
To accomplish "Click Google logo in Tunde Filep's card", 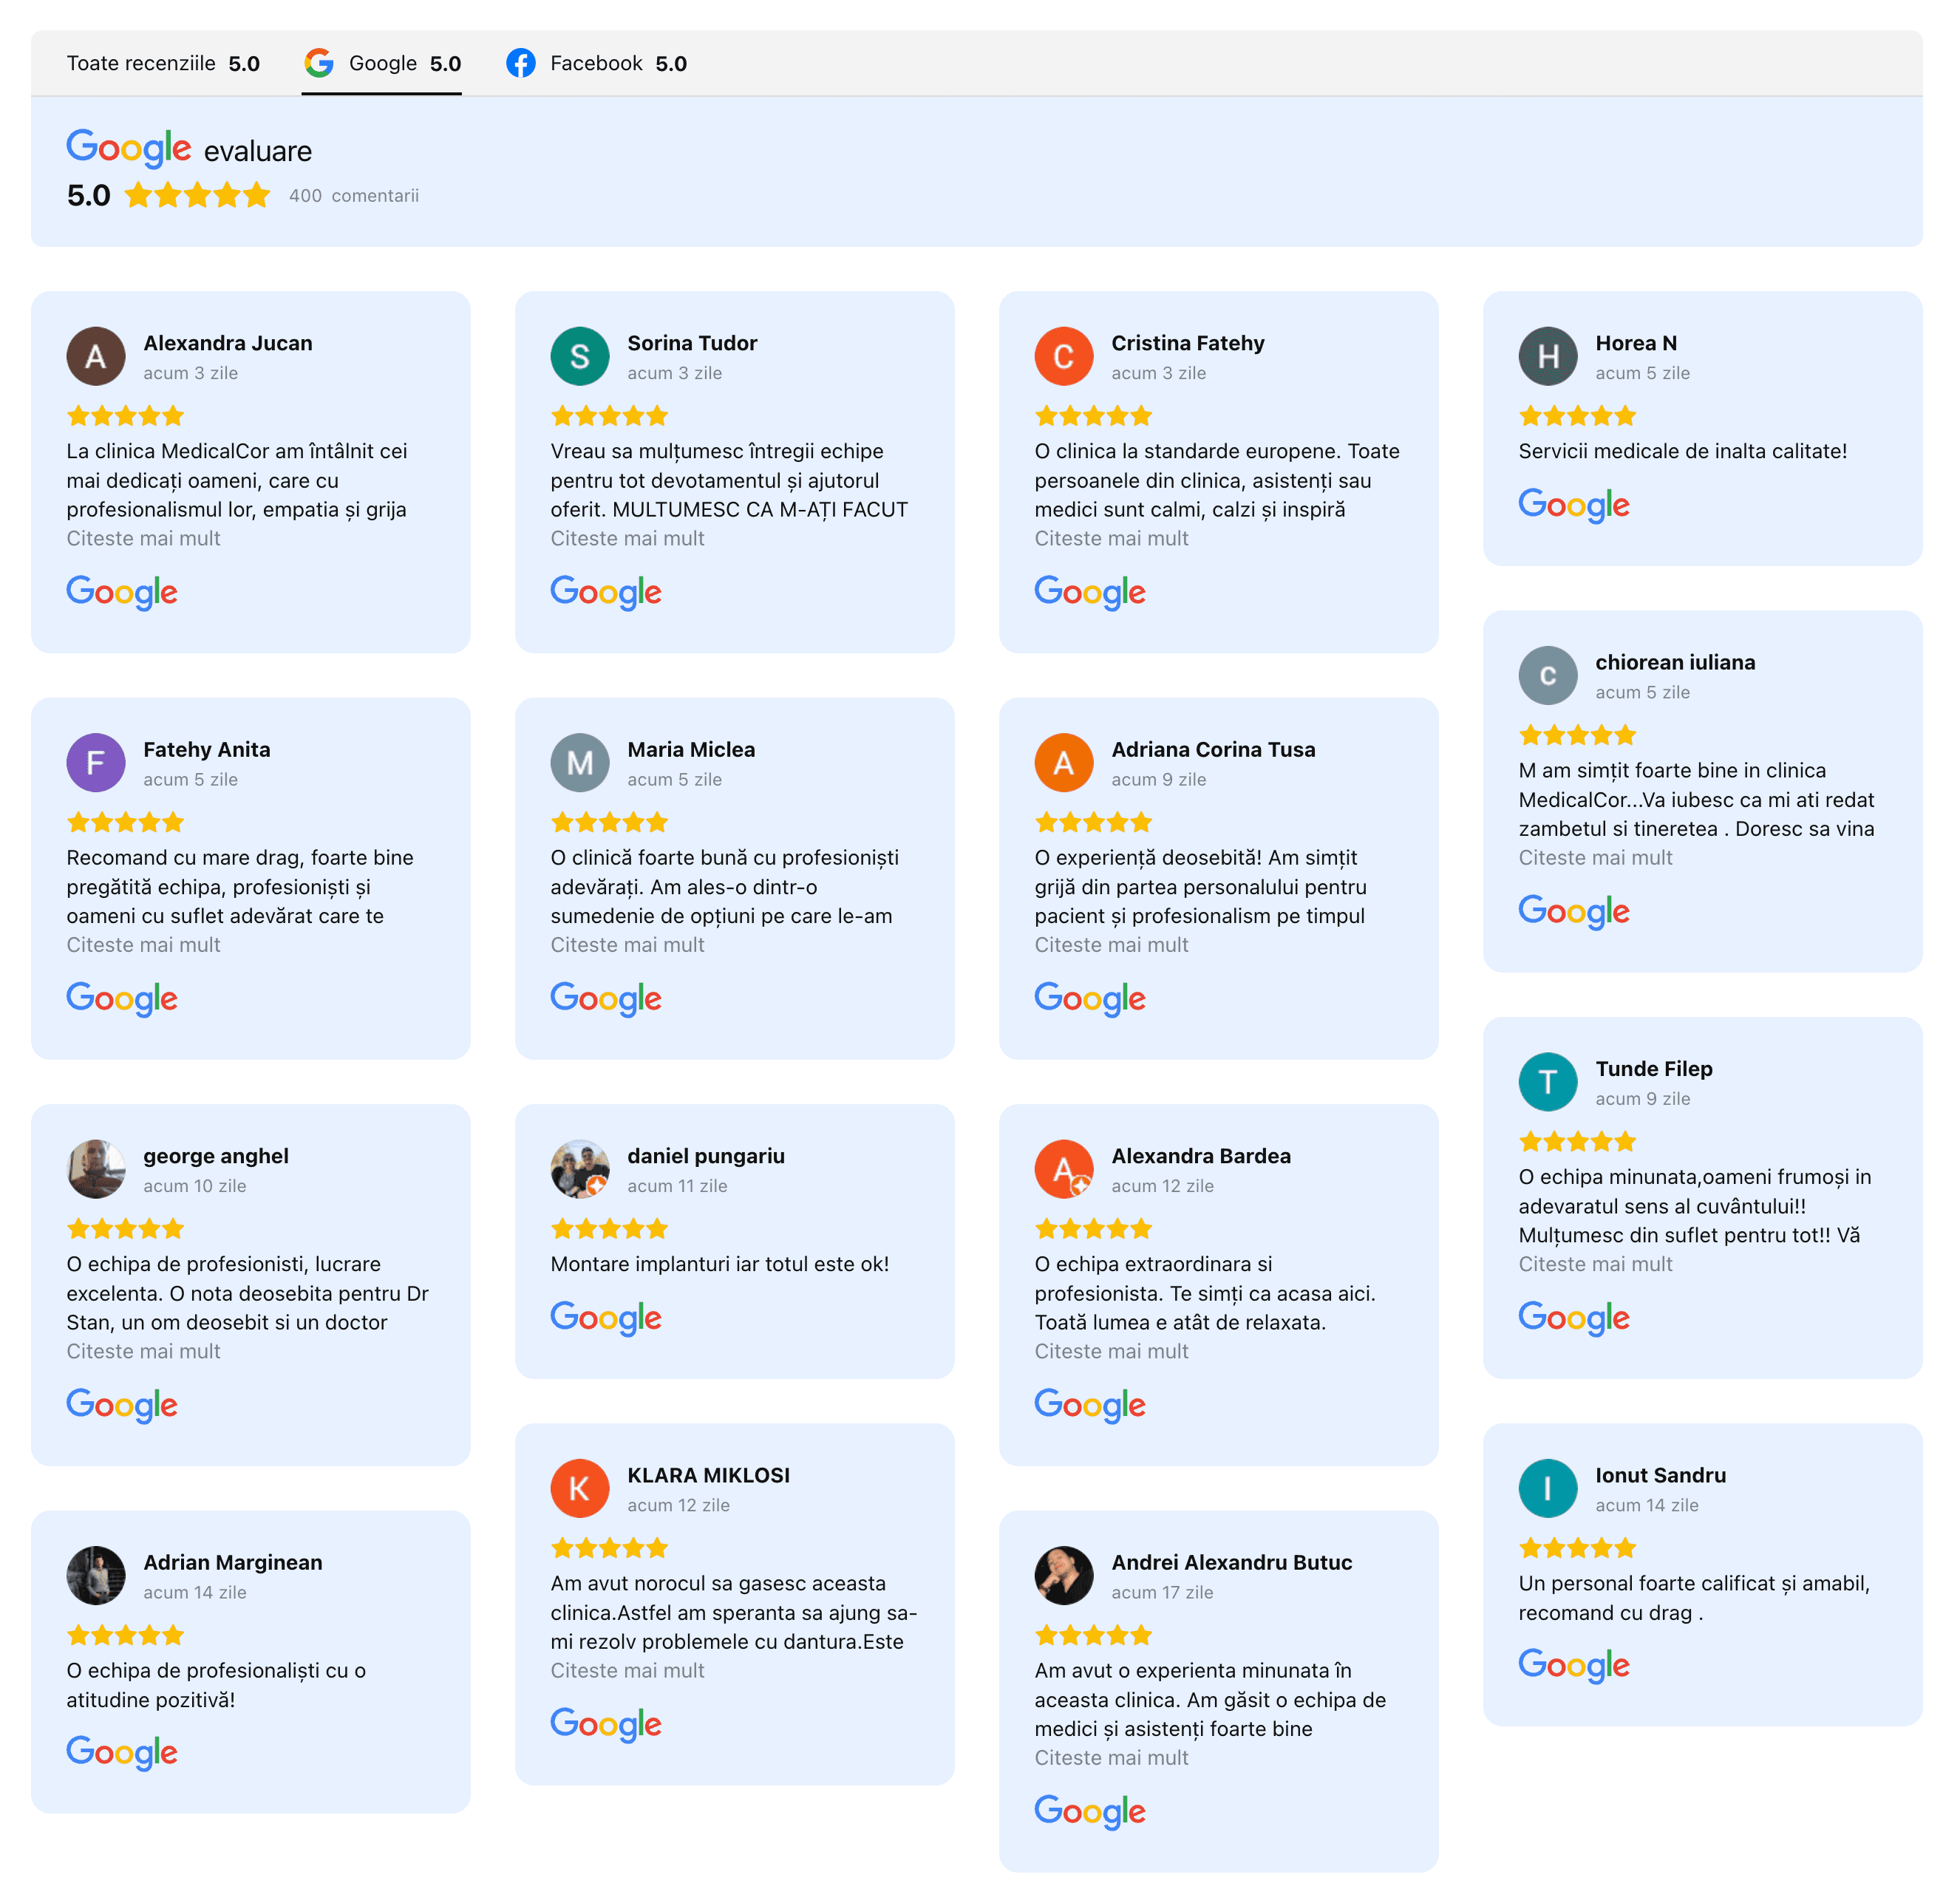I will 1574,1319.
